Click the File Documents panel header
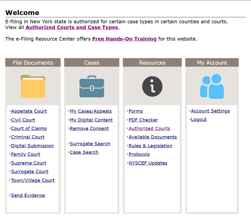The image size is (251, 222). (x=33, y=63)
